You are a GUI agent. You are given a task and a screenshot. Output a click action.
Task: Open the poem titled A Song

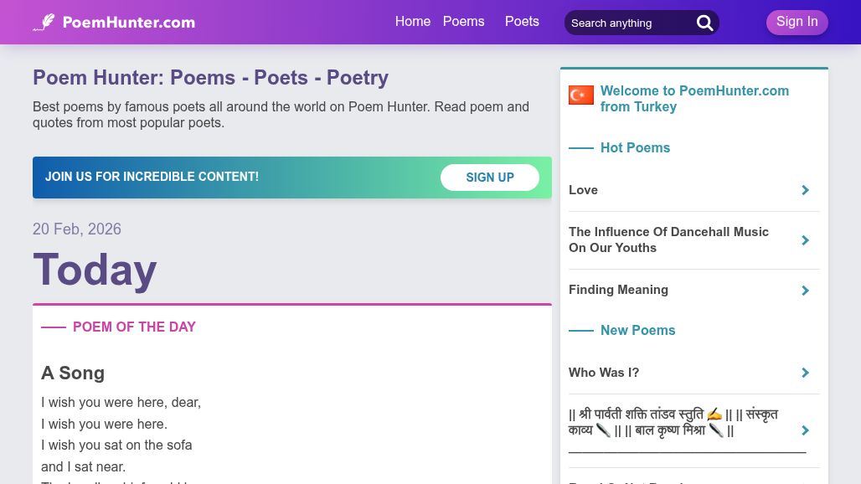pyautogui.click(x=73, y=373)
